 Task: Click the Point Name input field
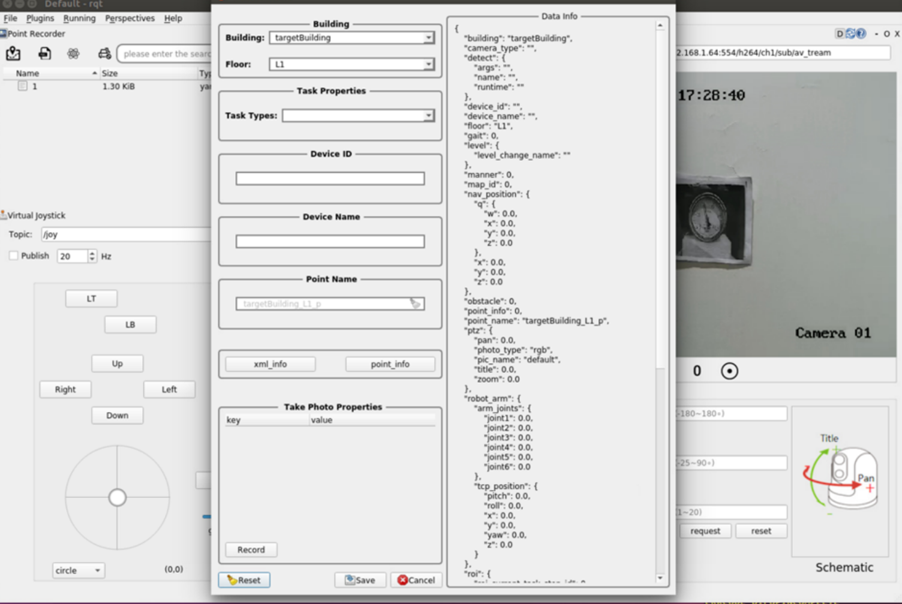[330, 304]
